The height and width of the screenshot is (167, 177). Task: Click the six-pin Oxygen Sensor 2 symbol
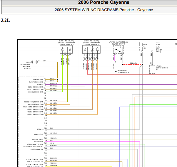click(91, 50)
